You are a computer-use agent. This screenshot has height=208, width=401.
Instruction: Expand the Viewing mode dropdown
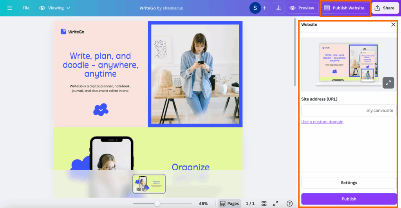point(55,8)
